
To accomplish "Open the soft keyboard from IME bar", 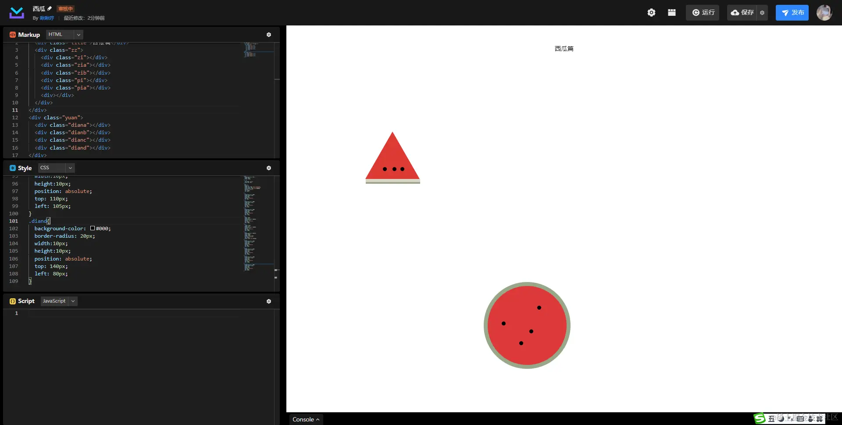I will click(x=800, y=419).
